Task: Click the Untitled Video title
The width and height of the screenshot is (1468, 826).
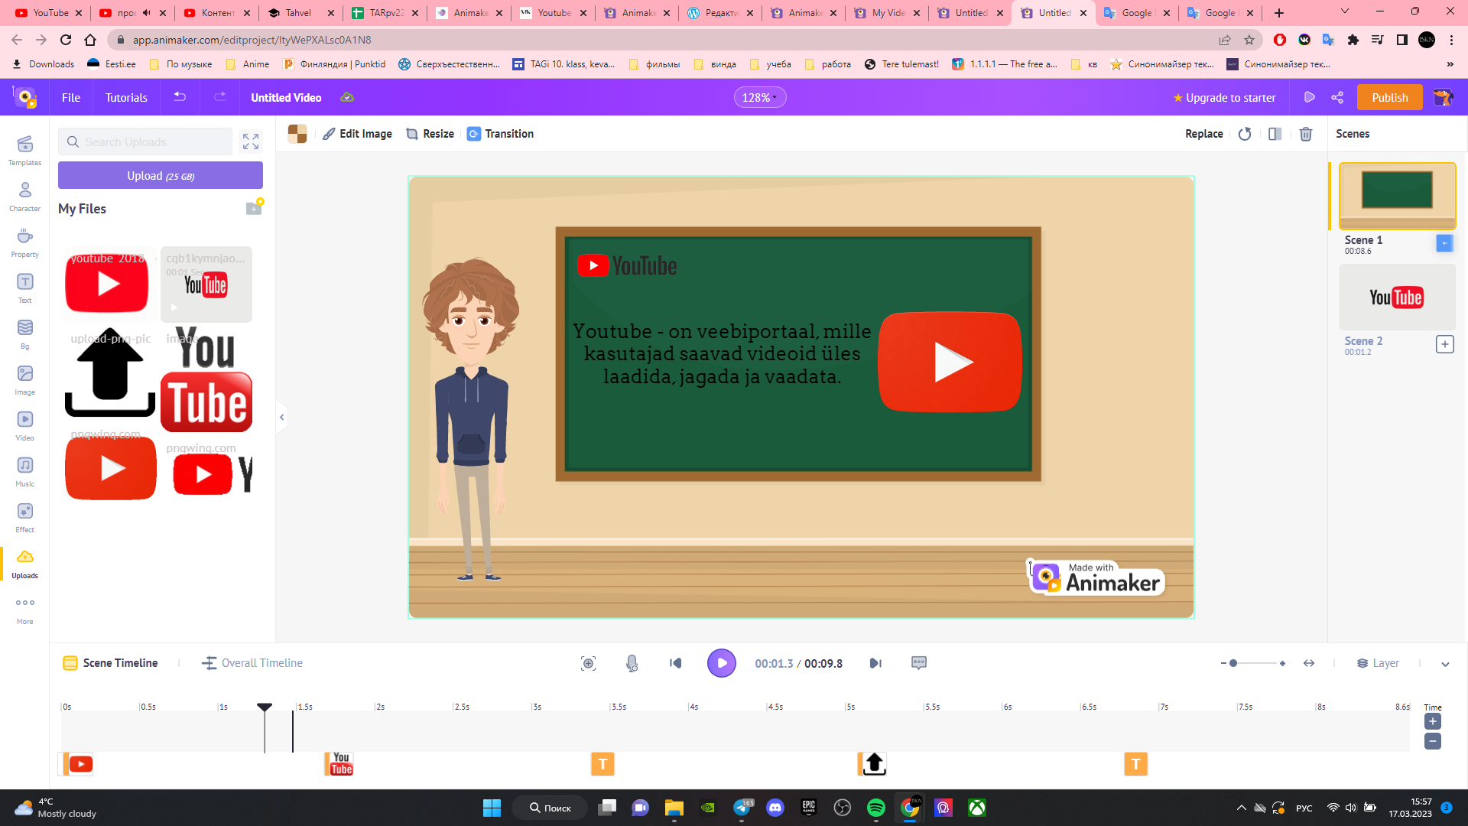Action: pyautogui.click(x=286, y=97)
